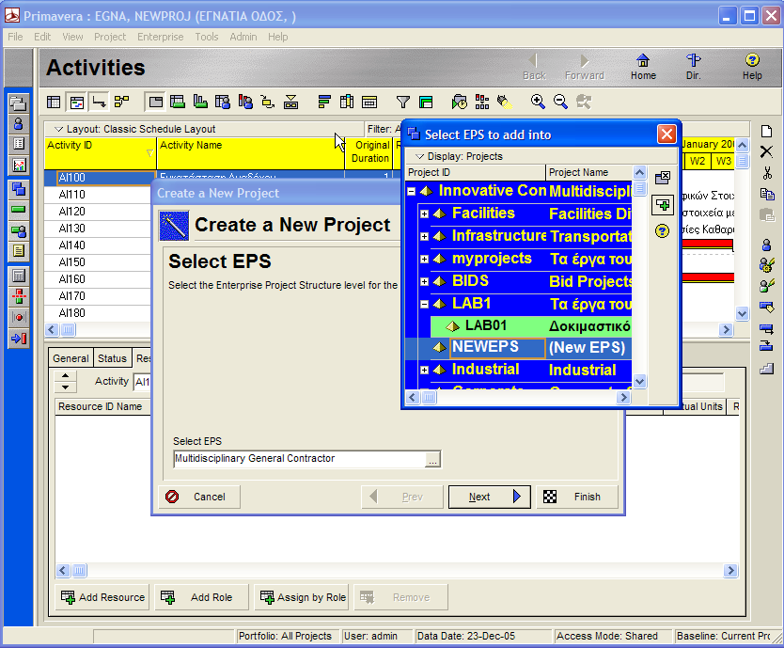Switch to the General tab

click(71, 358)
